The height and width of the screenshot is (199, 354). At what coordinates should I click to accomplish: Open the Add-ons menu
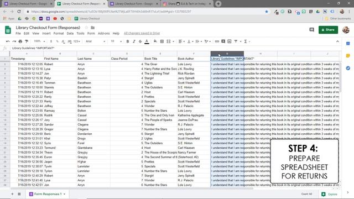click(x=103, y=33)
